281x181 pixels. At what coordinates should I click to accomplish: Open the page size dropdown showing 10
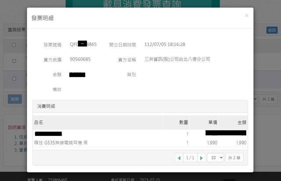[x=215, y=158]
